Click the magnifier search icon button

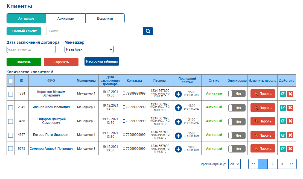point(148,31)
